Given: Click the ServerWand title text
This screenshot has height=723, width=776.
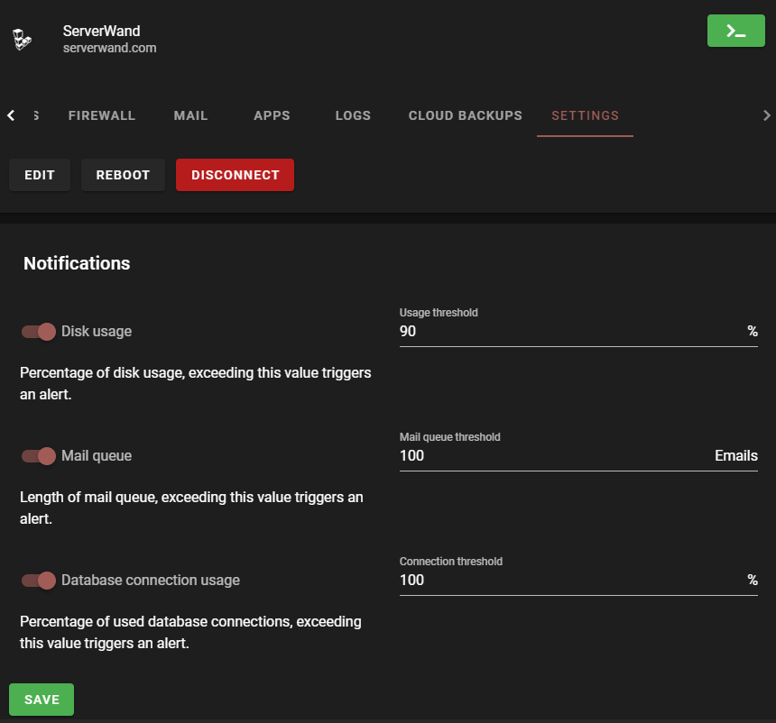Looking at the screenshot, I should (x=101, y=31).
